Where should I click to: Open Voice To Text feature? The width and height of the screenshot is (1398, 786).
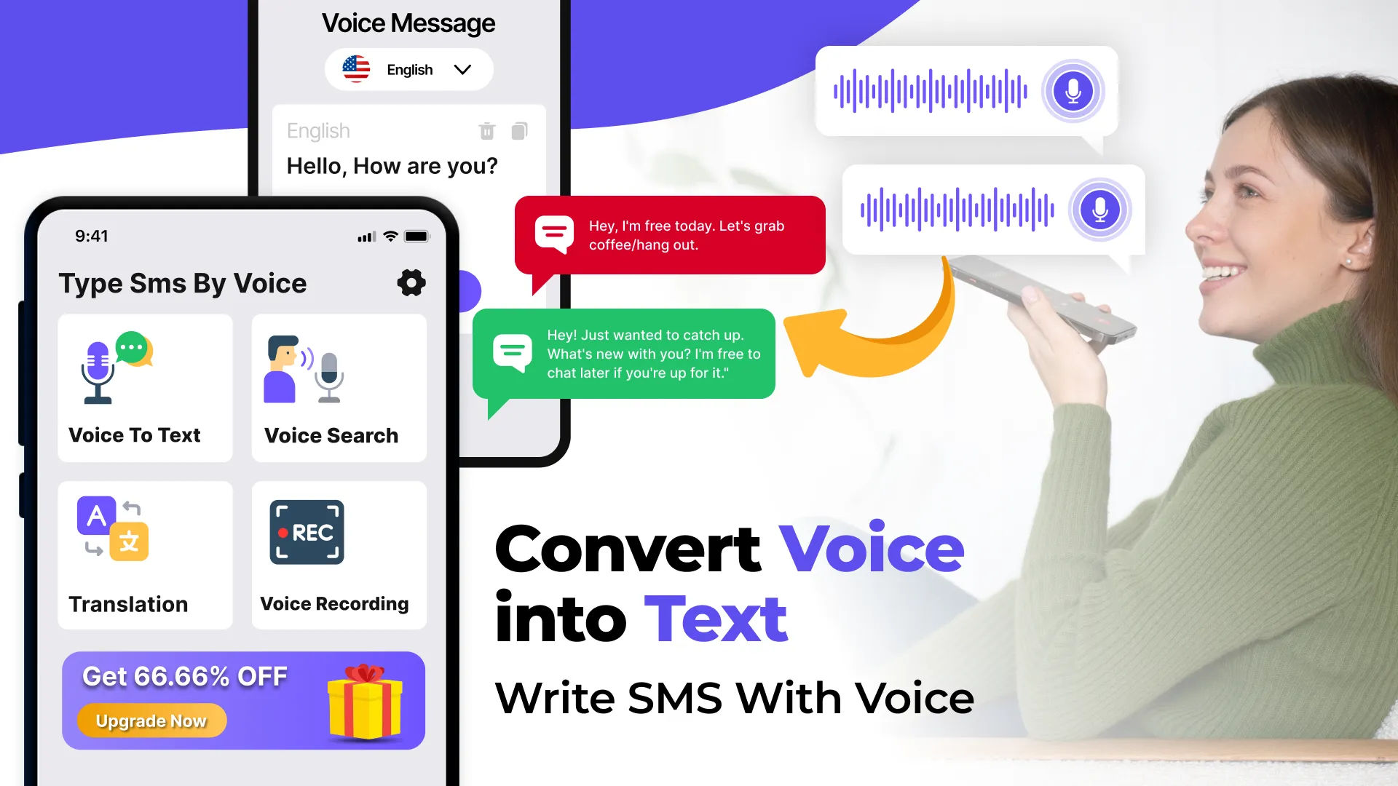pos(144,384)
